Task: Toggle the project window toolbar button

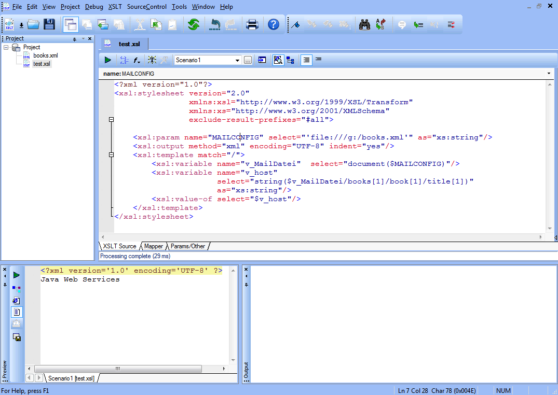Action: [71, 24]
